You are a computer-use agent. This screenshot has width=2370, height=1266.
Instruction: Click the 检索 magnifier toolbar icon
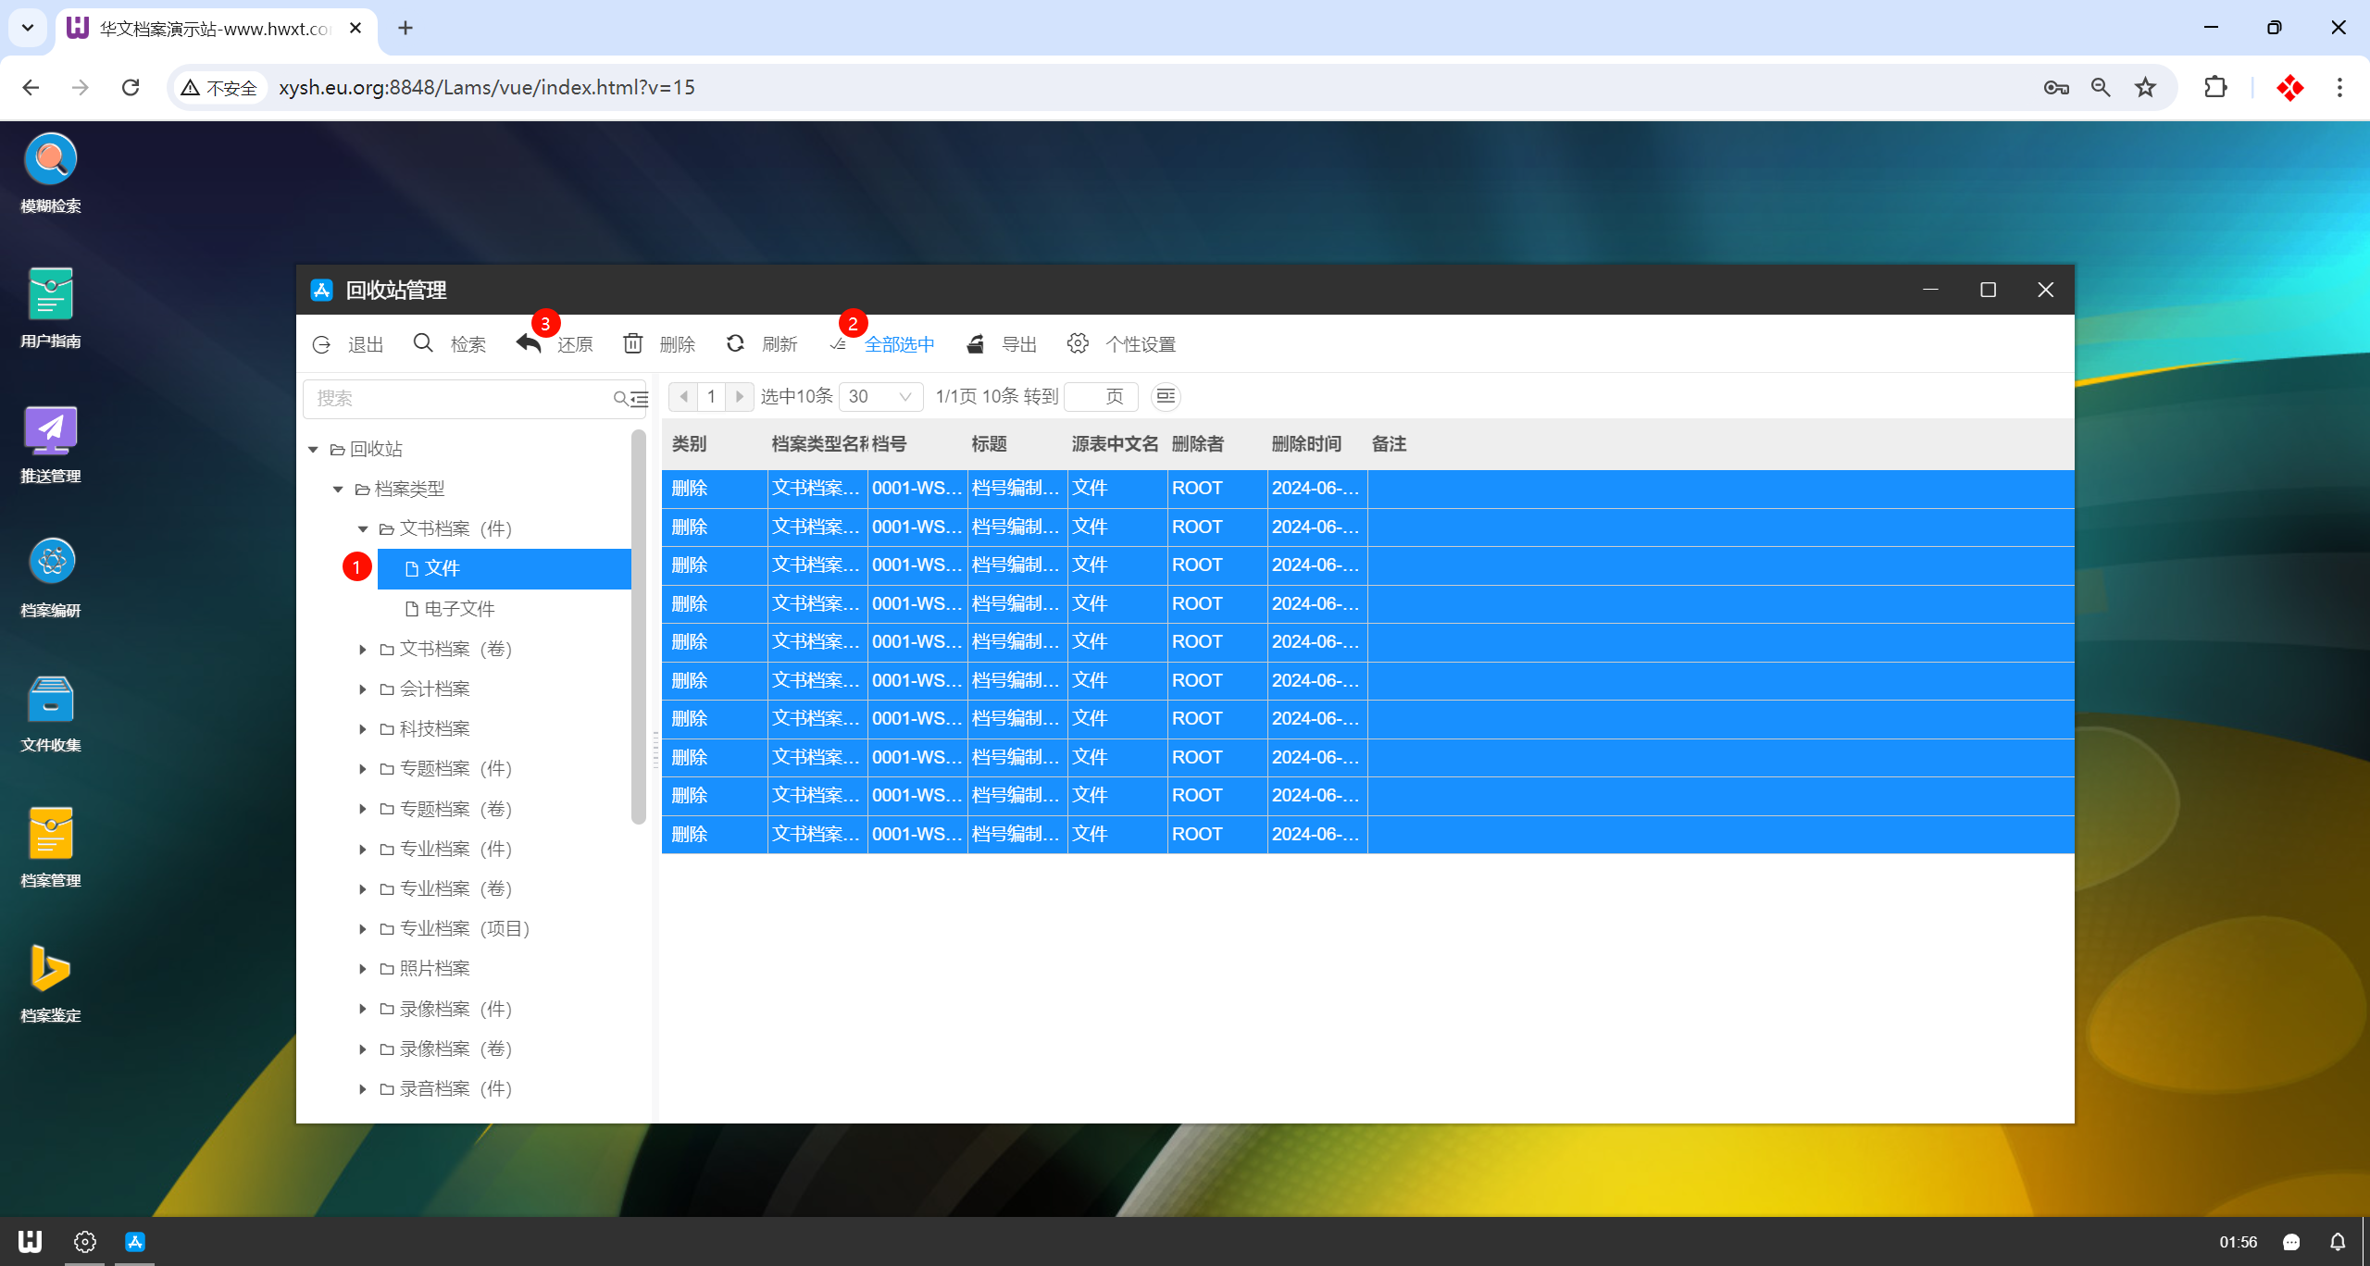click(x=423, y=344)
